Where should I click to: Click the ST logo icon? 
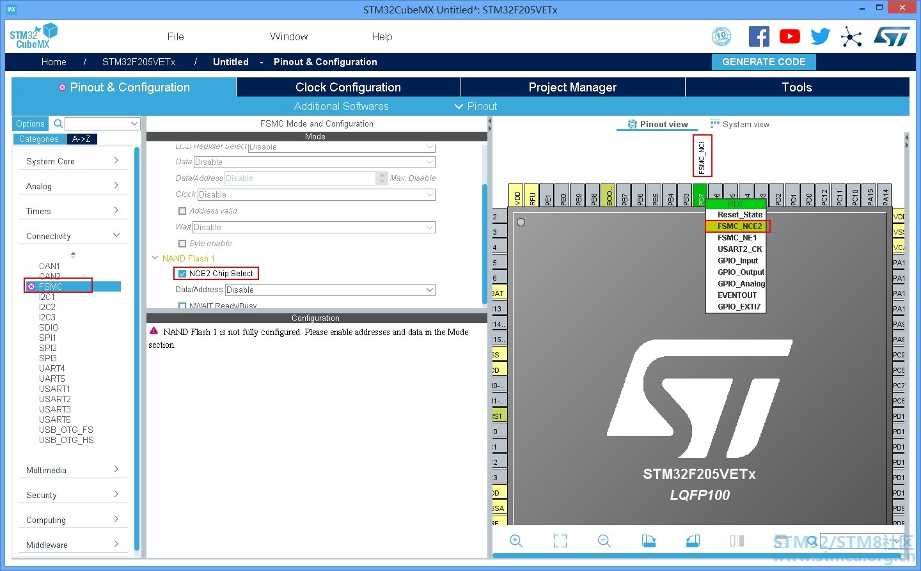[x=891, y=36]
